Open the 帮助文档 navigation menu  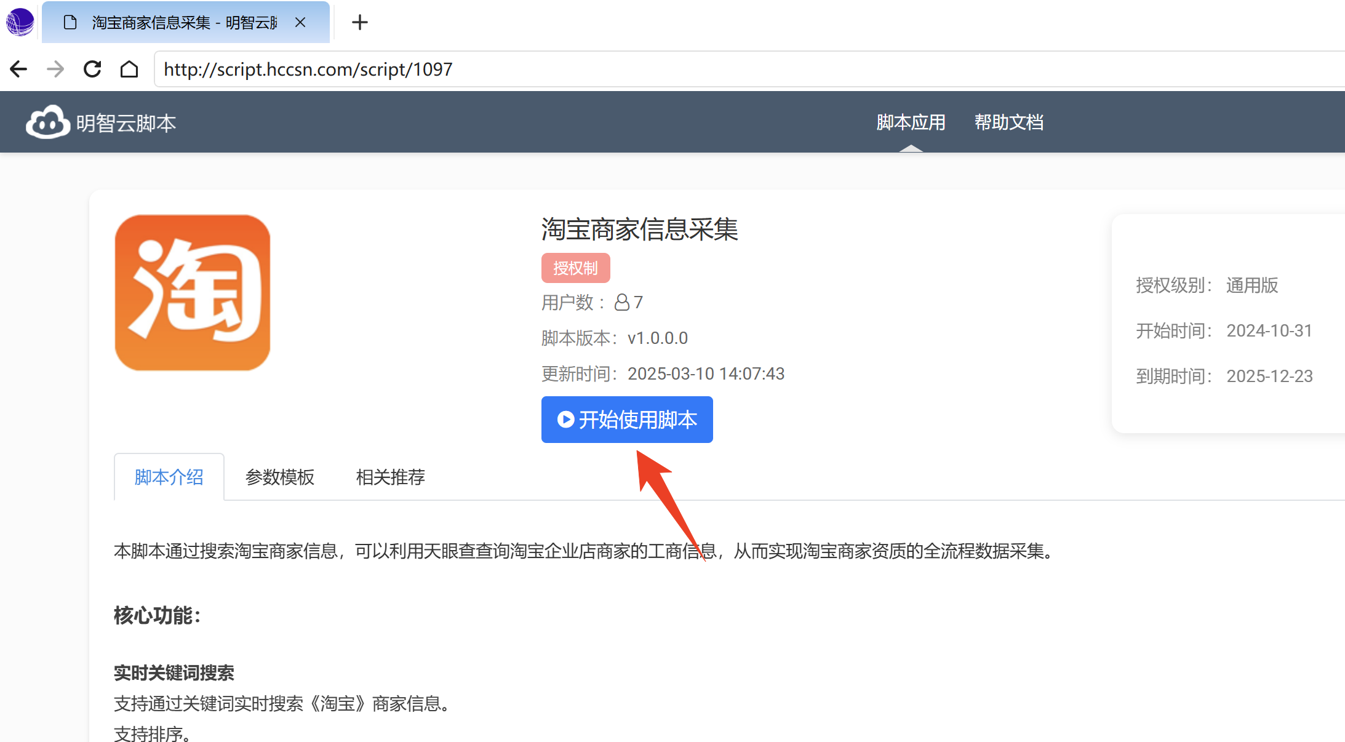pyautogui.click(x=1009, y=122)
